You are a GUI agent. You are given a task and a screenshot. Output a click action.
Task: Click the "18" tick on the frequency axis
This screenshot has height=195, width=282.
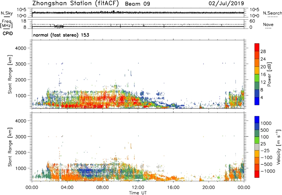click(x=24, y=21)
